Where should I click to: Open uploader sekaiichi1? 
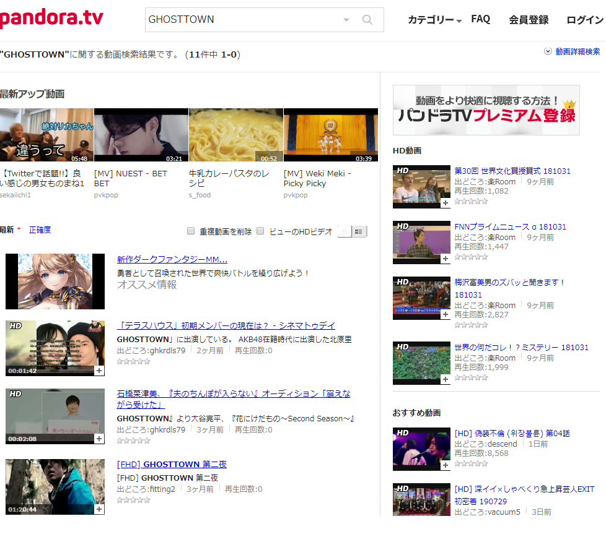click(x=15, y=195)
